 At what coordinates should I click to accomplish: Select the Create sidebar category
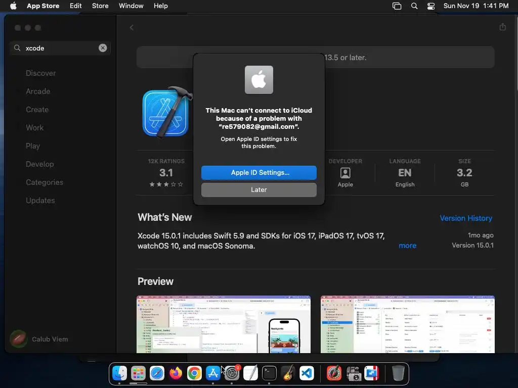37,110
